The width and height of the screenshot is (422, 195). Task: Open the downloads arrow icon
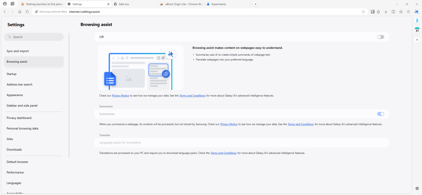[x=386, y=12]
